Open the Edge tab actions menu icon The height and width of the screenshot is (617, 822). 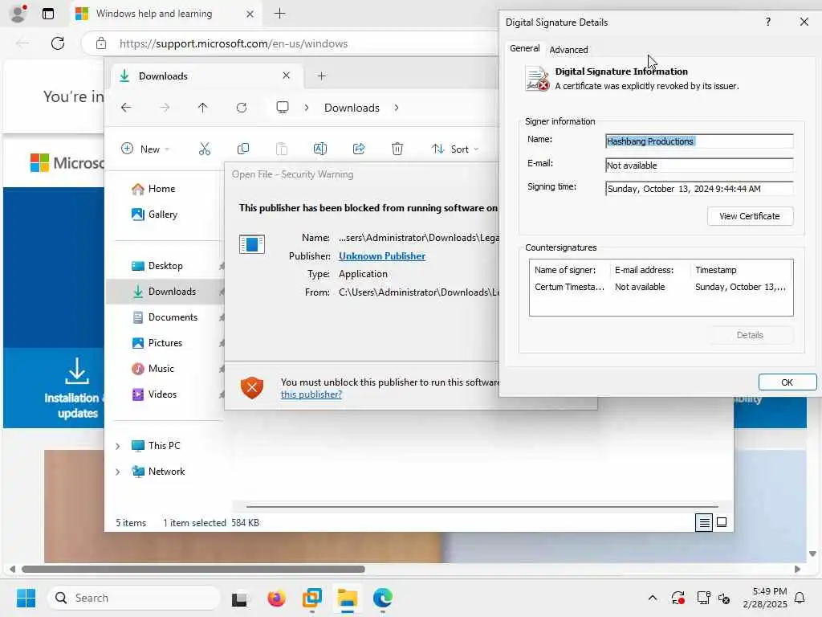[48, 14]
